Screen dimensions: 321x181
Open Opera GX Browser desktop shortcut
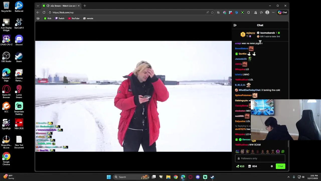[x=6, y=92]
